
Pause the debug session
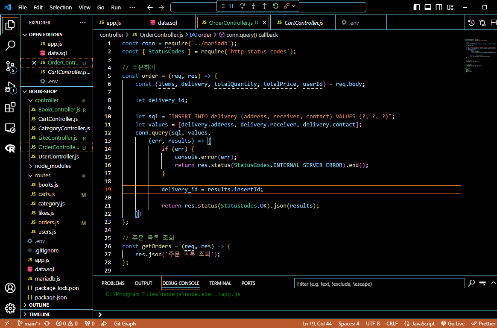pyautogui.click(x=231, y=6)
